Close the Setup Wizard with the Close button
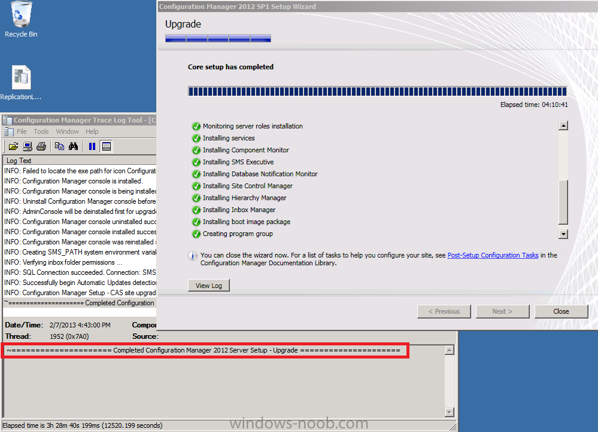Viewport: 598px width, 432px height. (x=561, y=311)
